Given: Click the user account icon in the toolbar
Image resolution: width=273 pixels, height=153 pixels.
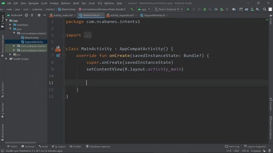Looking at the screenshot, I should point(270,9).
